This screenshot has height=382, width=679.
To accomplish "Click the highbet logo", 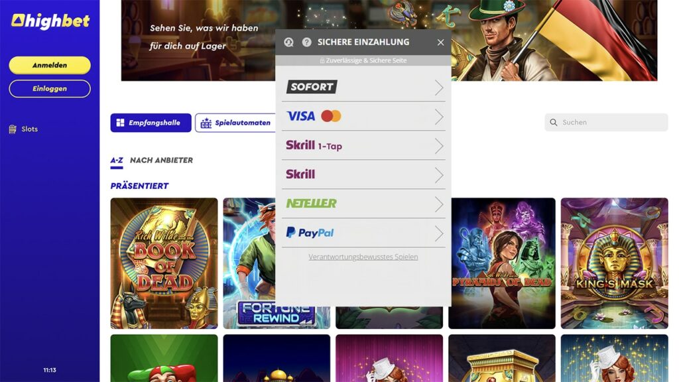I will [50, 21].
